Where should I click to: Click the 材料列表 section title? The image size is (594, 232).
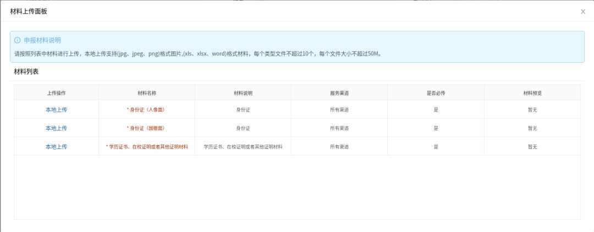pyautogui.click(x=26, y=71)
